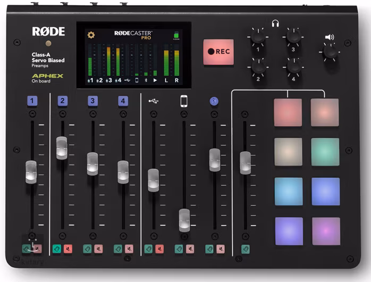This screenshot has width=371, height=282.
Task: Tap the mic 4 label on the touchscreen
Action: 118,80
